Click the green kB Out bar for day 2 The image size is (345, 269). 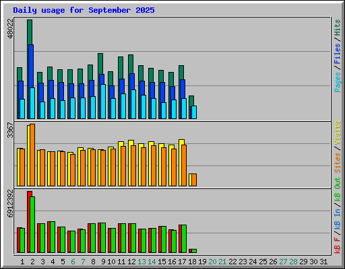[x=32, y=225]
